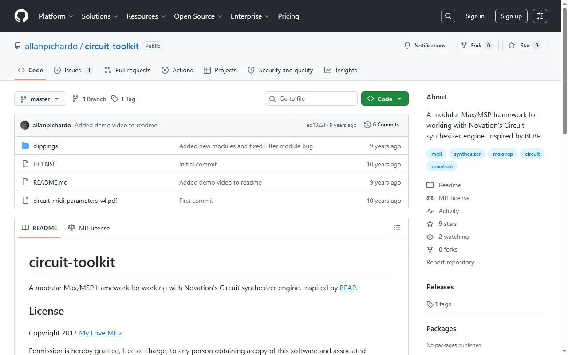Viewport: 568px width, 355px height.
Task: Open the allanpichardo owner link in breadcrumb
Action: point(51,46)
